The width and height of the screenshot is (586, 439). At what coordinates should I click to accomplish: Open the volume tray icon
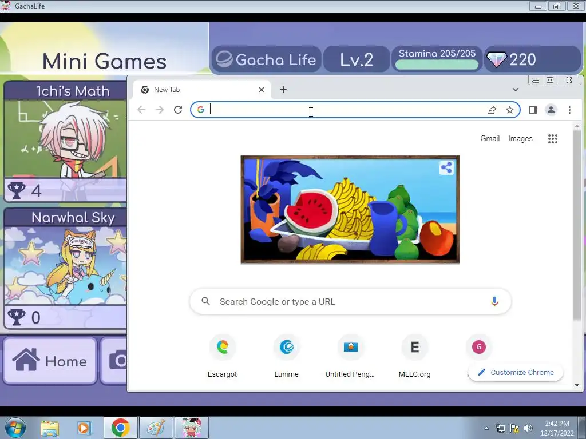(x=528, y=428)
